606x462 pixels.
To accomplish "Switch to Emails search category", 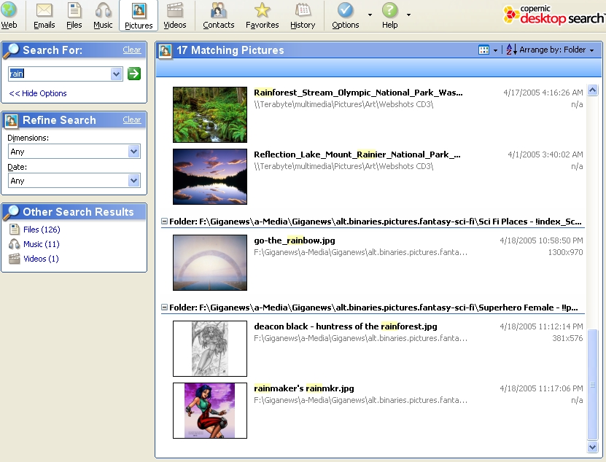I will 44,15.
